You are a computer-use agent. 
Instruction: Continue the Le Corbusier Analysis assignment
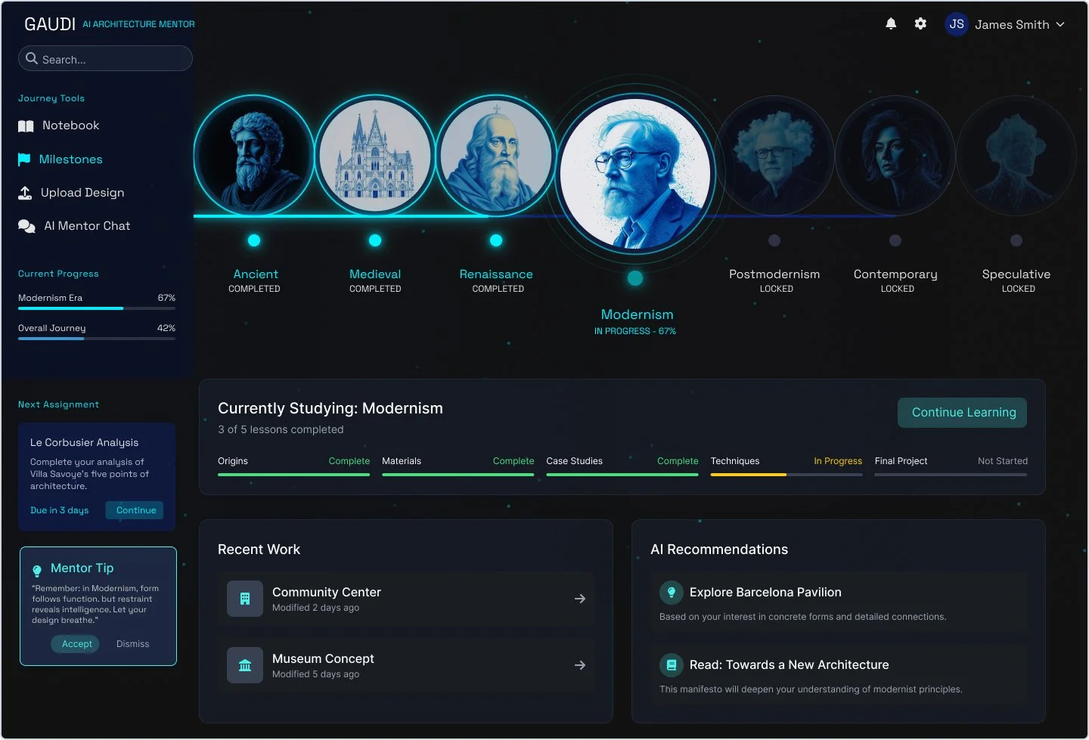point(135,510)
